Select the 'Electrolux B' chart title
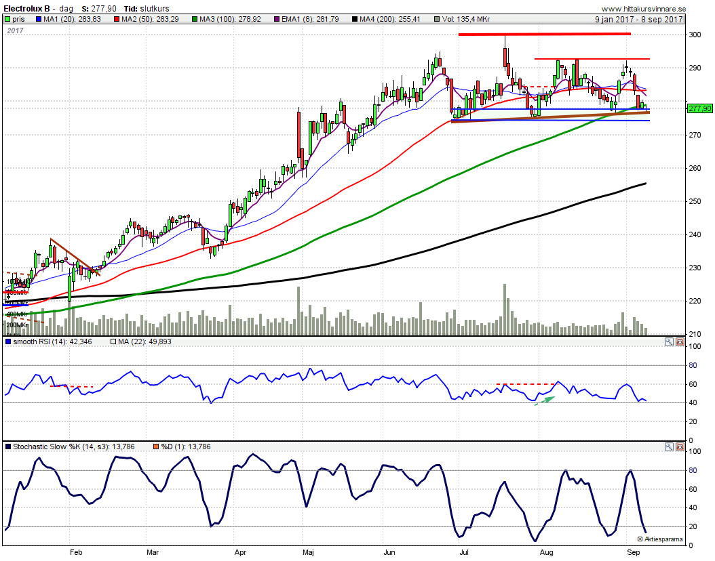 tap(26, 9)
